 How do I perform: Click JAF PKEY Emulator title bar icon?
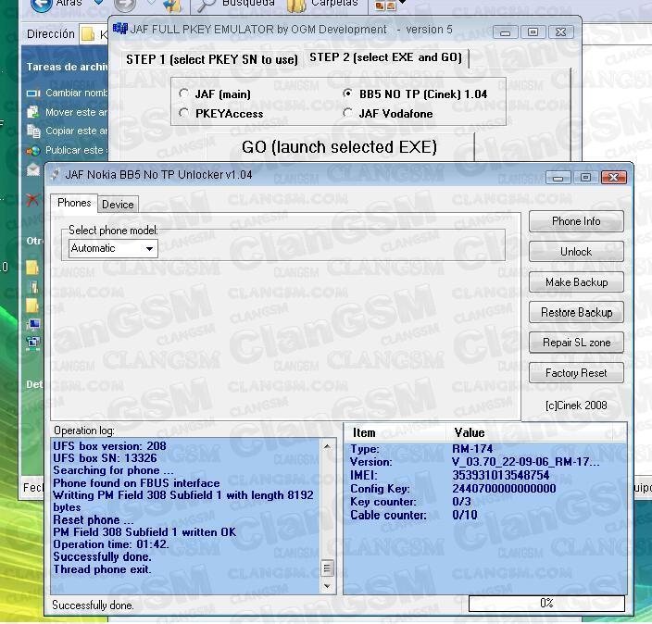(x=120, y=29)
